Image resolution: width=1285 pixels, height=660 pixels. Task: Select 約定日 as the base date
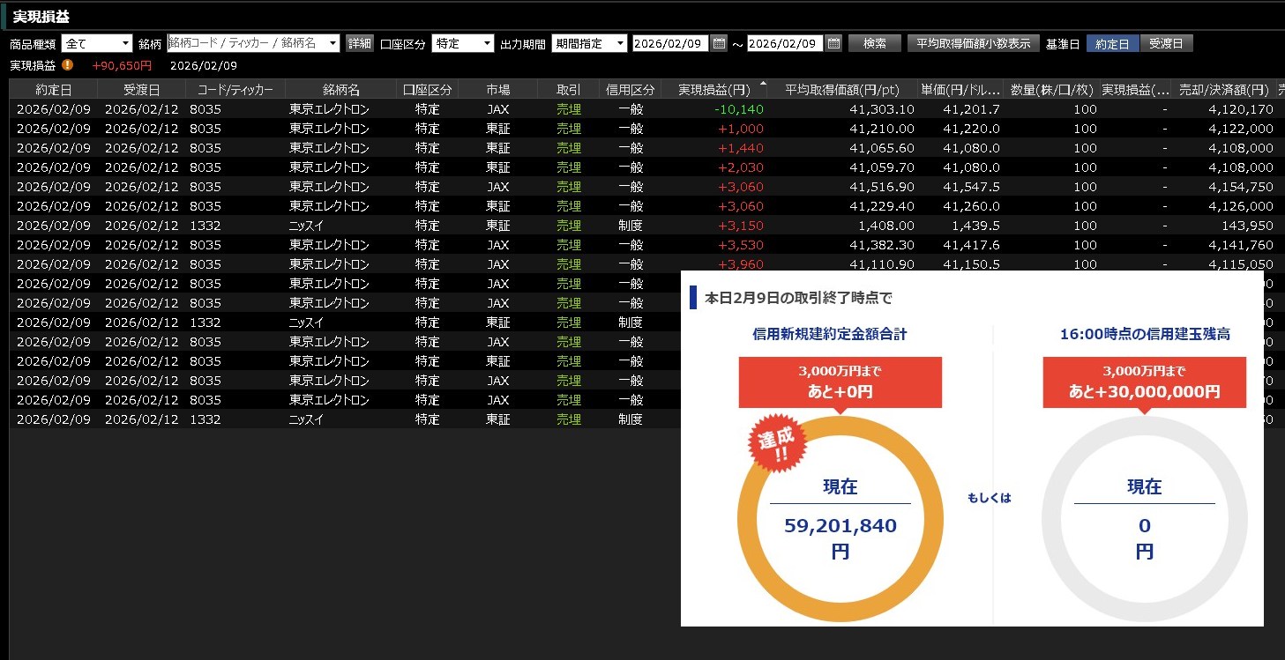pyautogui.click(x=1112, y=43)
